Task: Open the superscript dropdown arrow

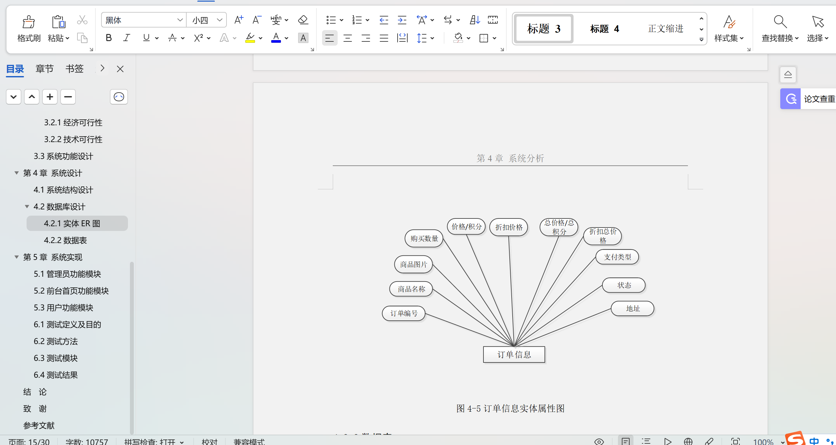Action: 209,38
